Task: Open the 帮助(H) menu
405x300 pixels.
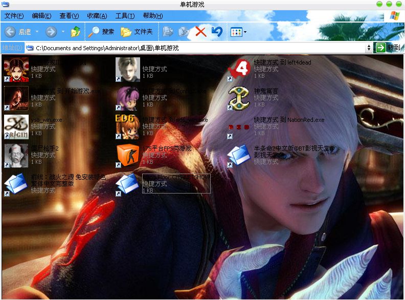Action: tap(153, 16)
